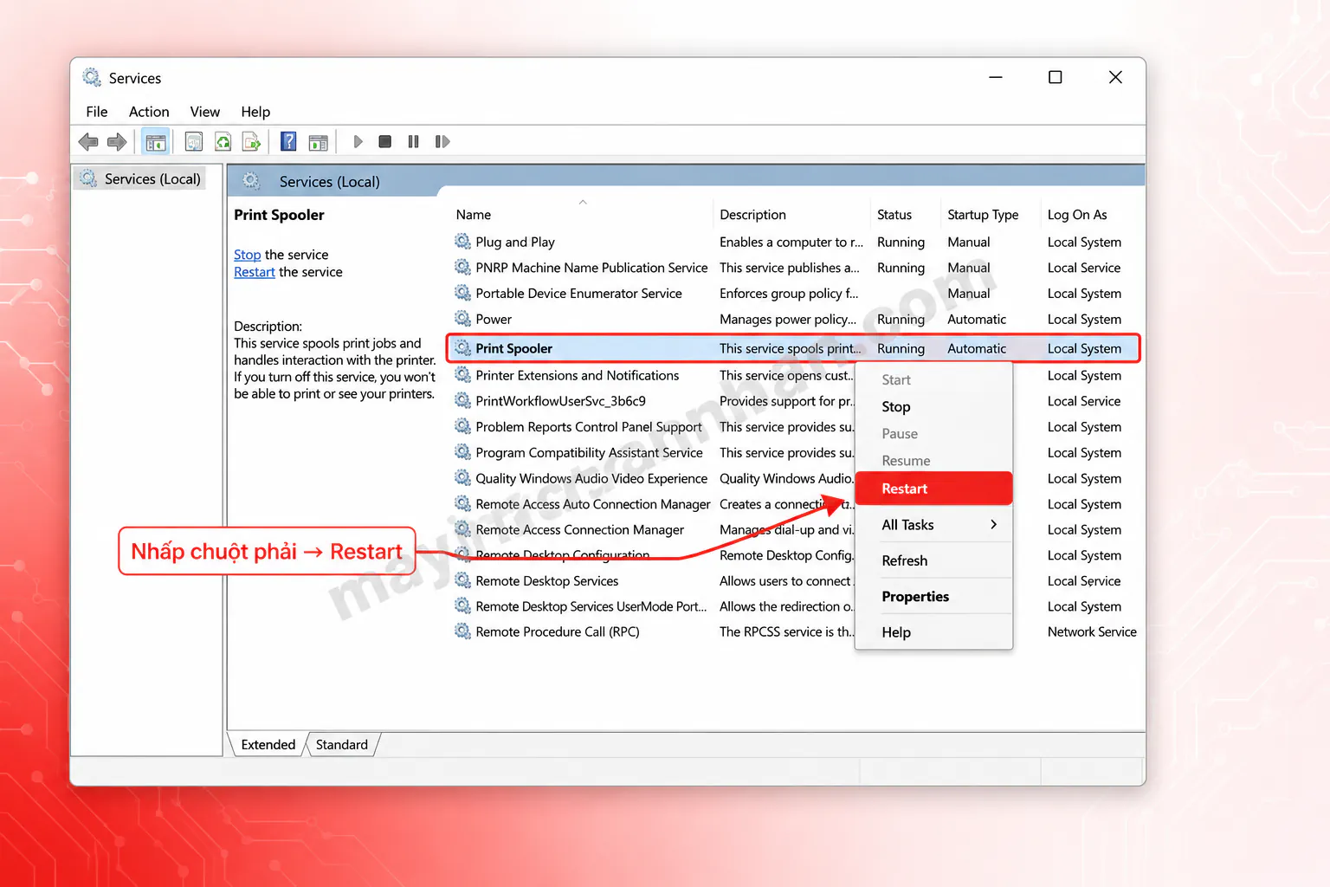This screenshot has height=887, width=1330.
Task: Click gear icon in Services (Local) header
Action: tap(251, 180)
